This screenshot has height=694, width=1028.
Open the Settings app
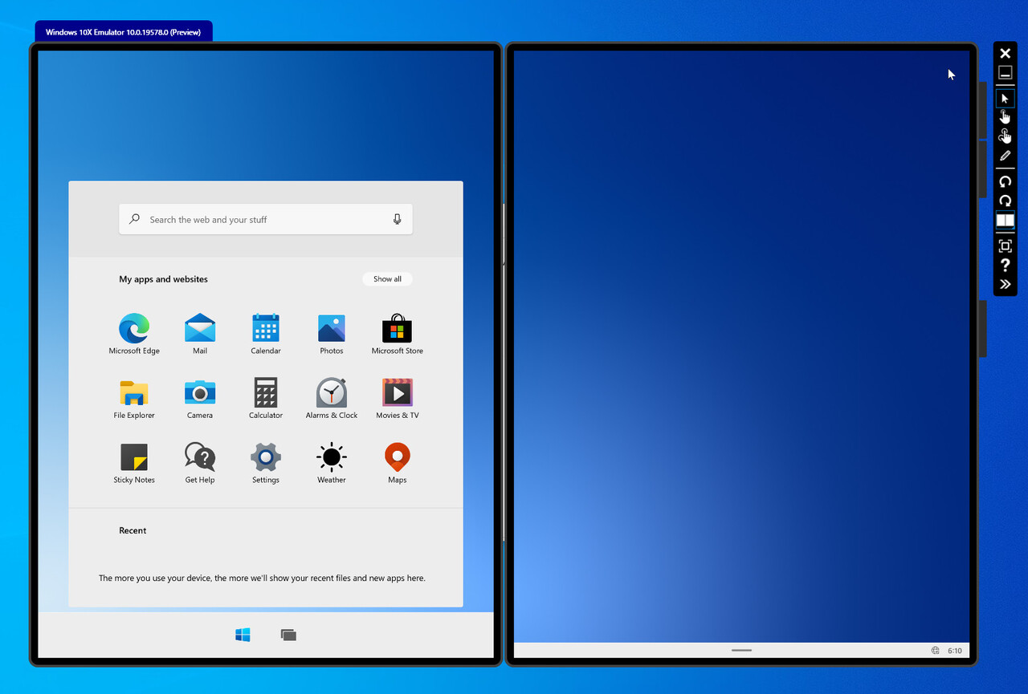tap(266, 464)
